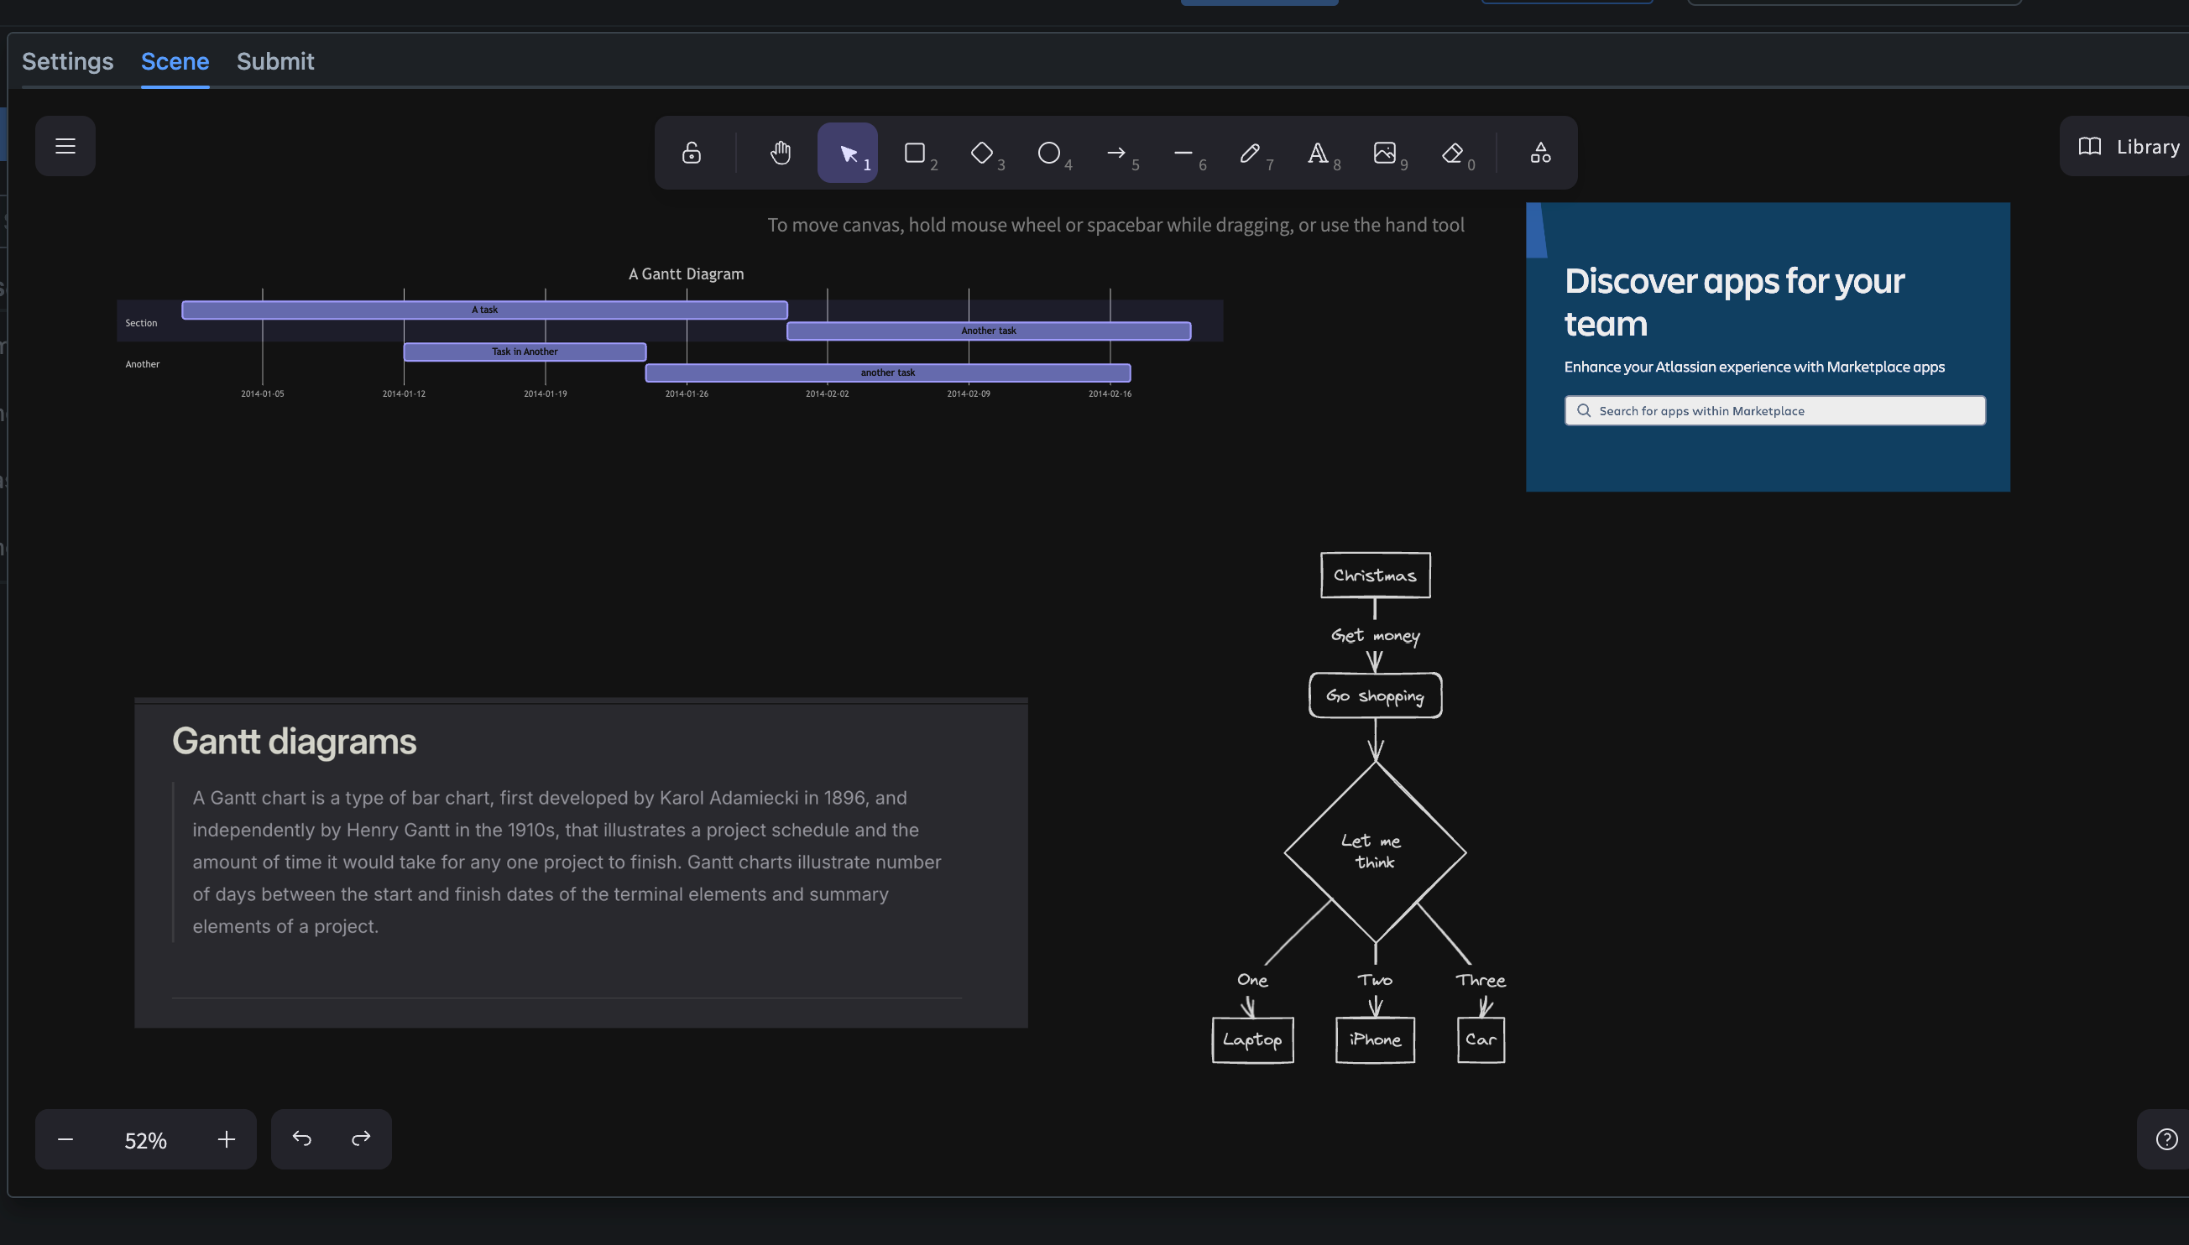
Task: Switch to the Settings tab
Action: coord(68,61)
